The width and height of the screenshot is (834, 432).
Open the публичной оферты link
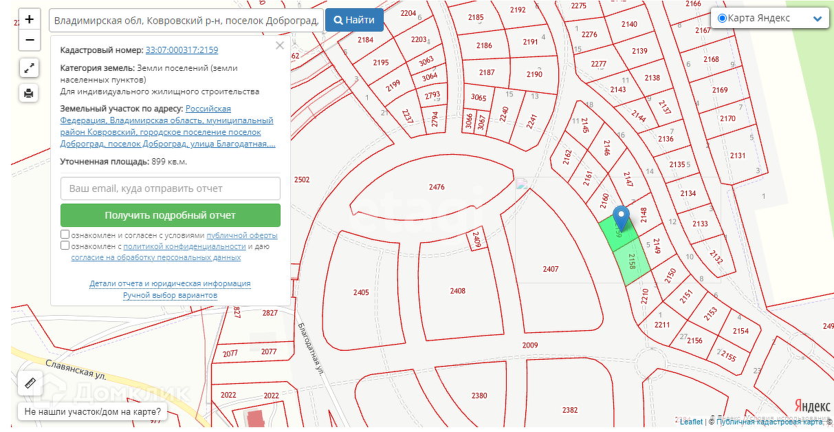[x=242, y=235]
